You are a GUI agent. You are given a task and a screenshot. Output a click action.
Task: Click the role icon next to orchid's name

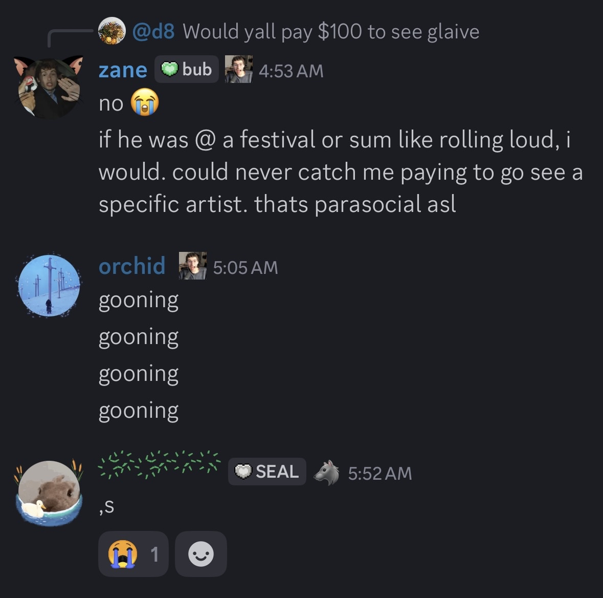193,266
